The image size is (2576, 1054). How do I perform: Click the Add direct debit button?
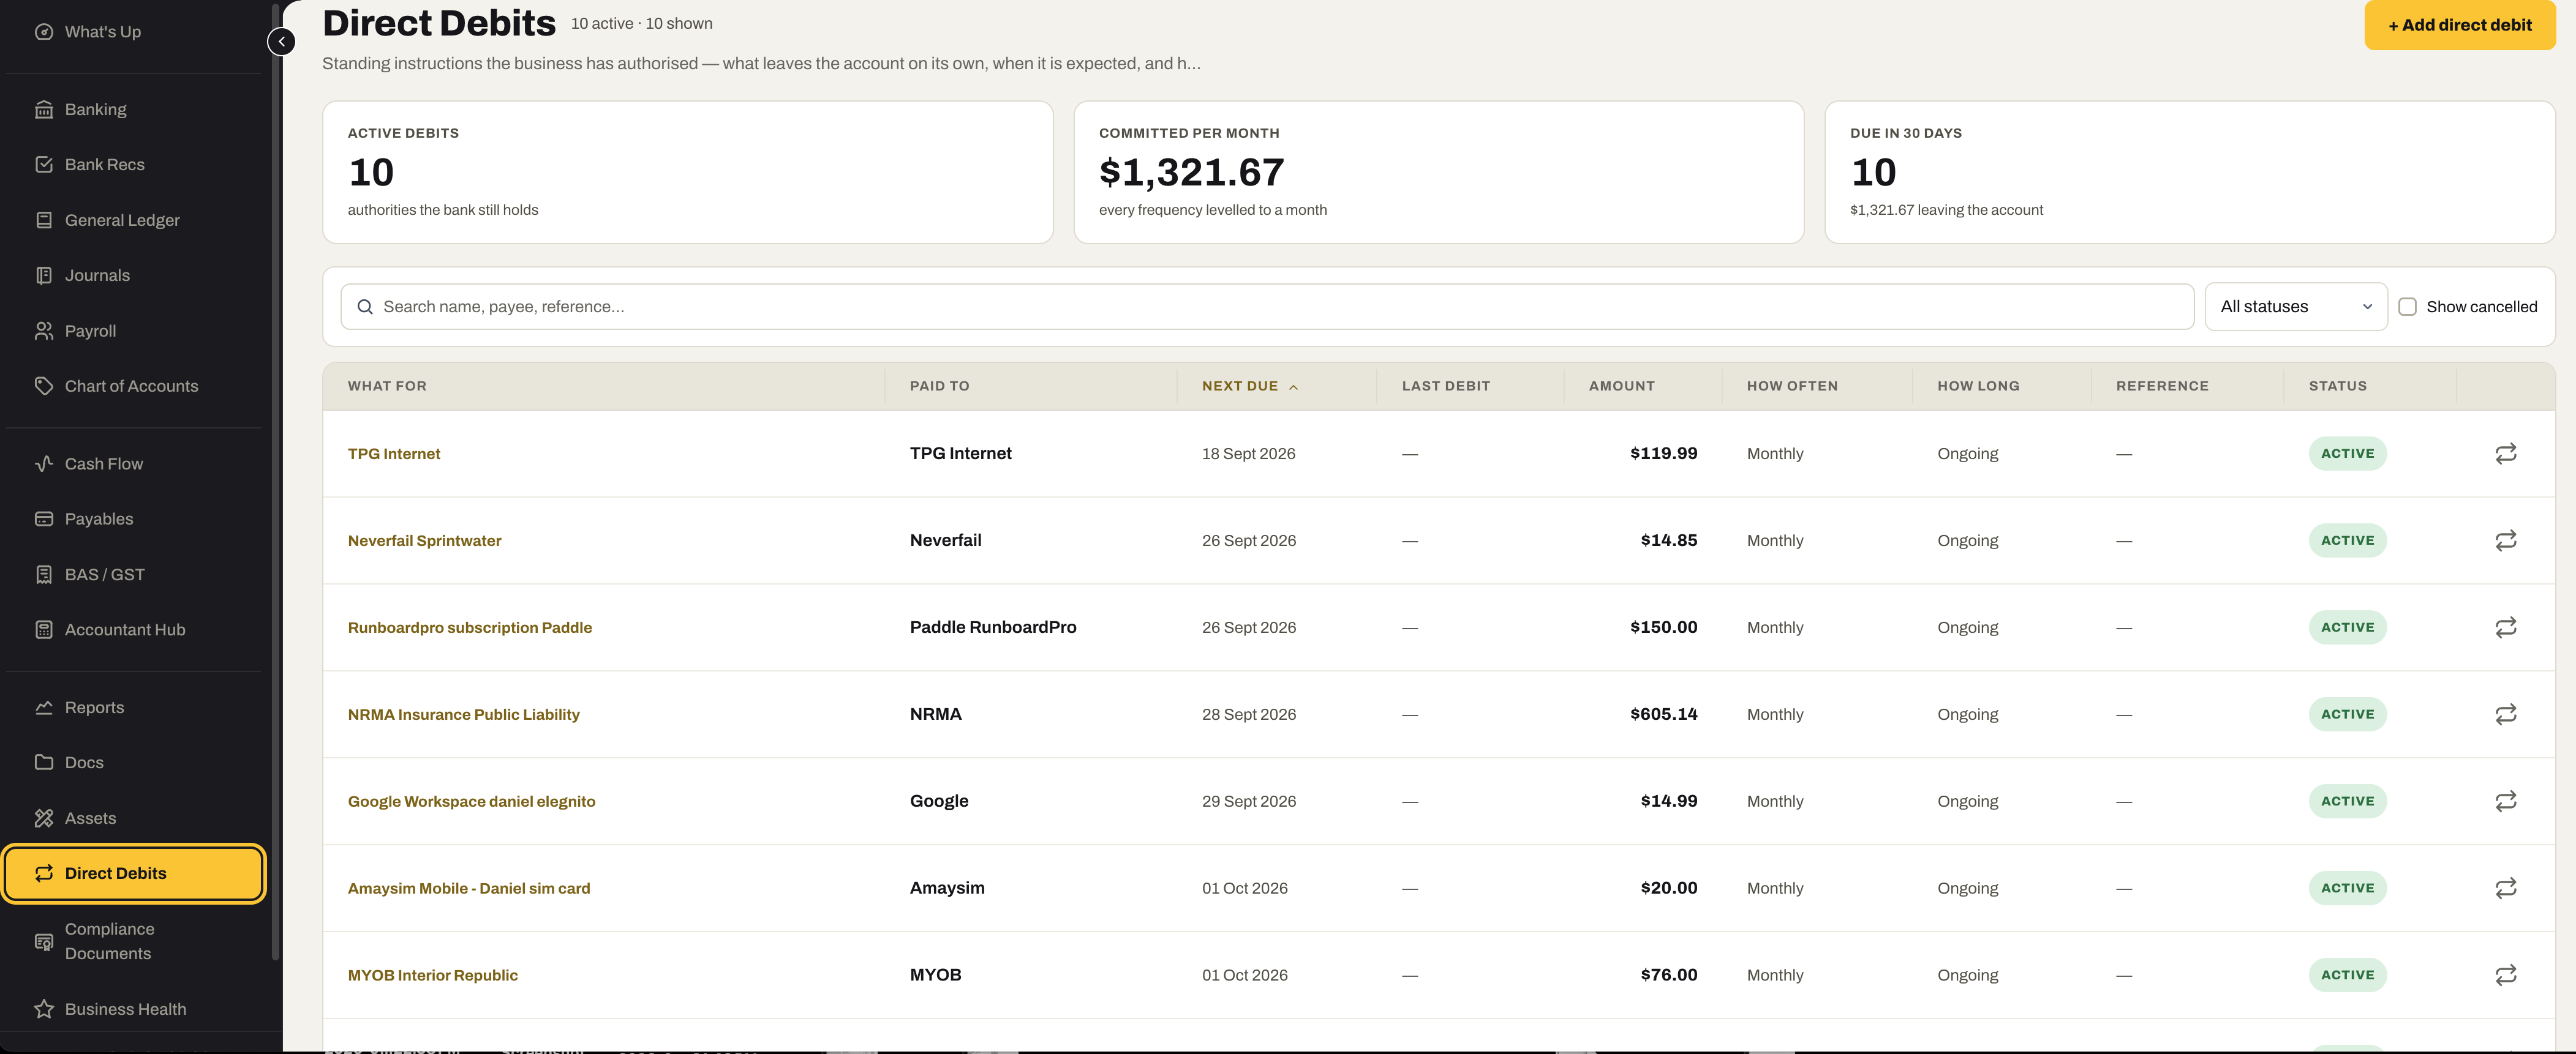coord(2459,25)
